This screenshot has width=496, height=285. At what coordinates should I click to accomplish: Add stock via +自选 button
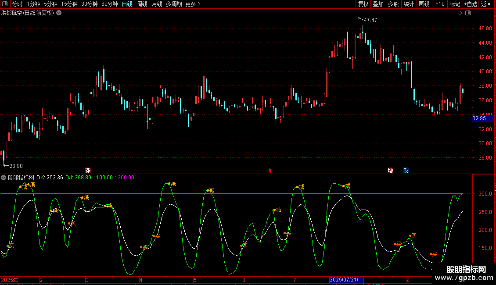point(470,4)
